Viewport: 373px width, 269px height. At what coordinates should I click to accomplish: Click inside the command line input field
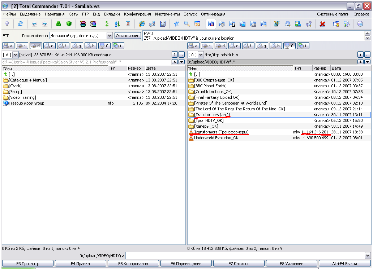pyautogui.click(x=245, y=255)
